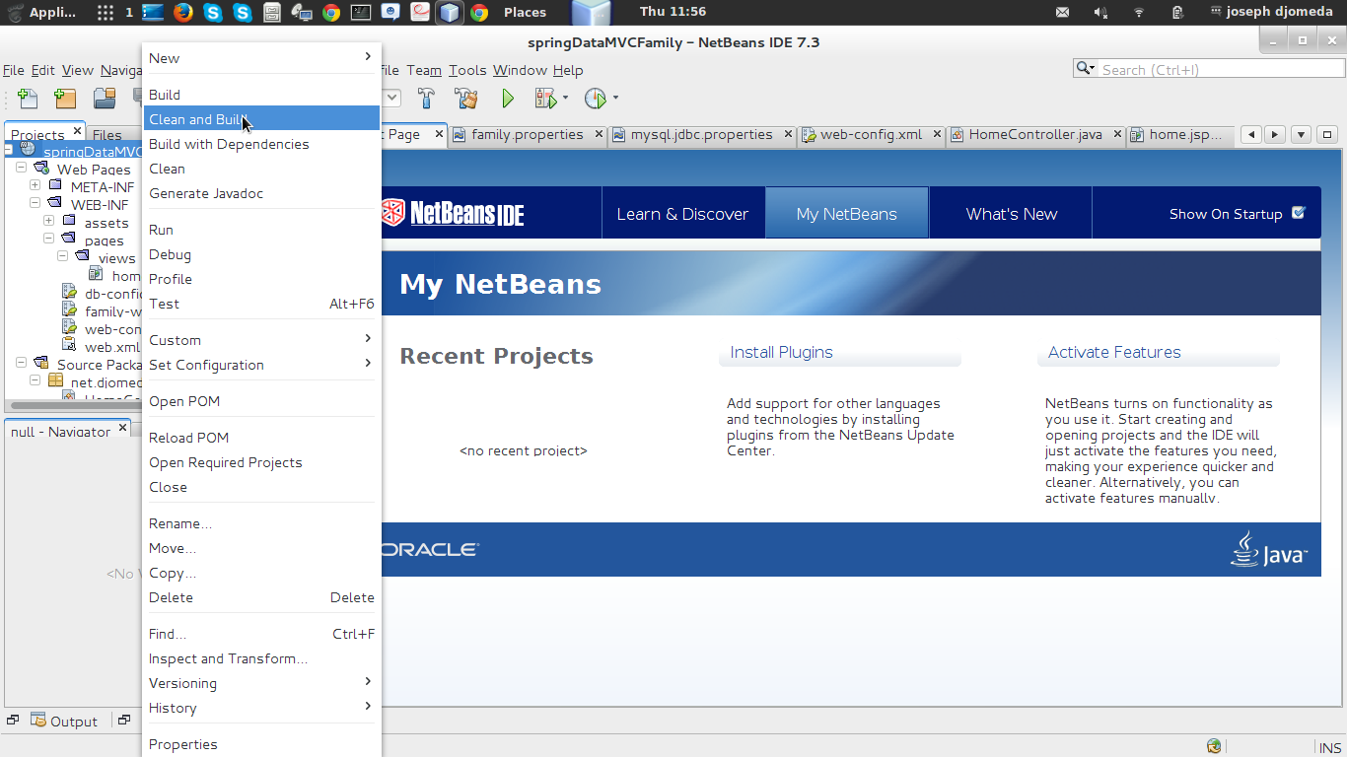1347x757 pixels.
Task: Open the Places menu in the top panel
Action: (x=525, y=13)
